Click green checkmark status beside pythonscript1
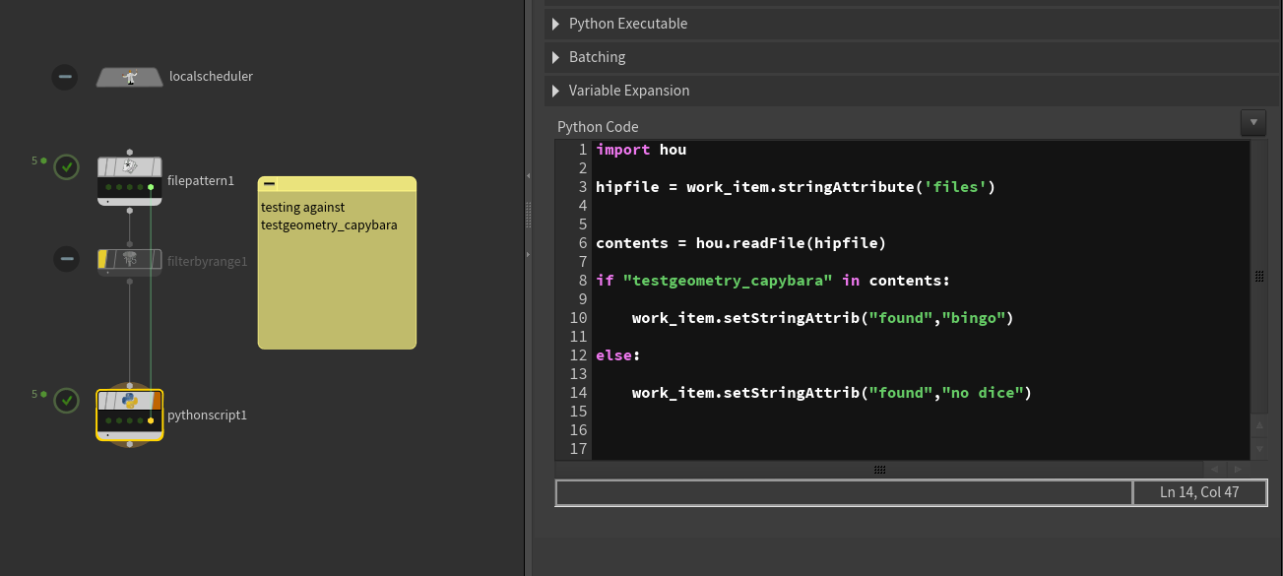The height and width of the screenshot is (576, 1283). coord(66,401)
